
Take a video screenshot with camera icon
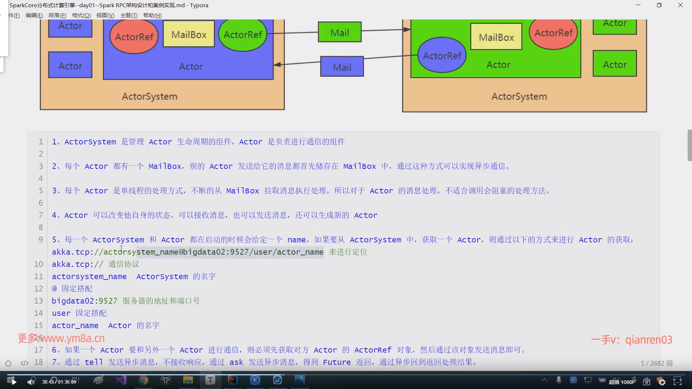point(647,382)
